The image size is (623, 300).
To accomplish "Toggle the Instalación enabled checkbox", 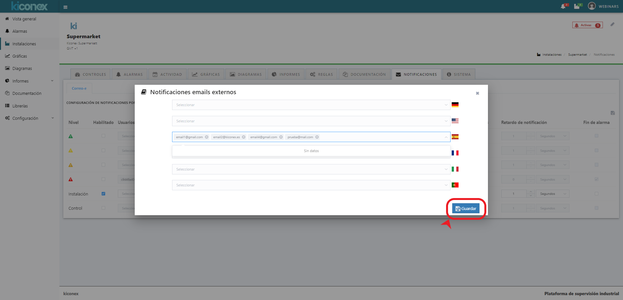I will (x=103, y=194).
